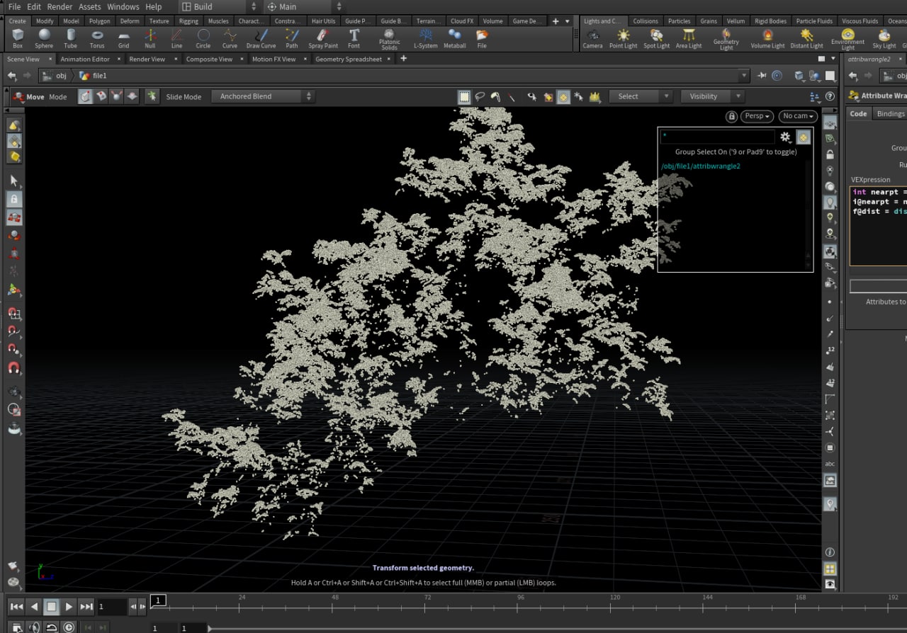Toggle lasso selection mode

pos(480,97)
